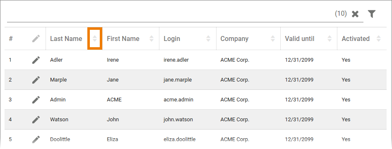Edit the Doolittle user with pencil icon

point(36,139)
